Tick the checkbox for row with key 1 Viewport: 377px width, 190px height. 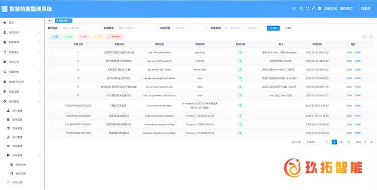click(52, 52)
